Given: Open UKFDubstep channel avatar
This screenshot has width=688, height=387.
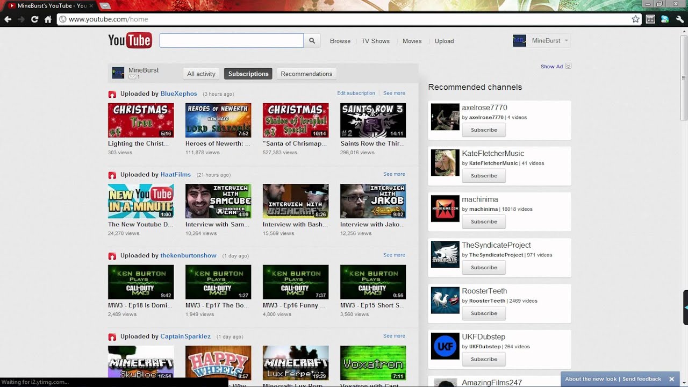Looking at the screenshot, I should (x=445, y=346).
